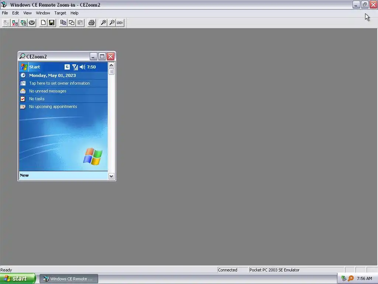This screenshot has width=378, height=284.
Task: Click the scroll down arrow in CEZoom2 window
Action: (111, 176)
